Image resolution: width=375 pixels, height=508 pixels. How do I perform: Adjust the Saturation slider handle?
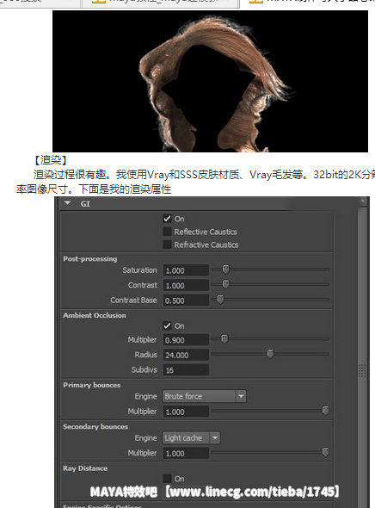click(x=226, y=269)
